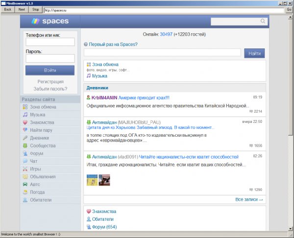Click the second post thumbnail image
The width and height of the screenshot is (294, 238).
(104, 180)
